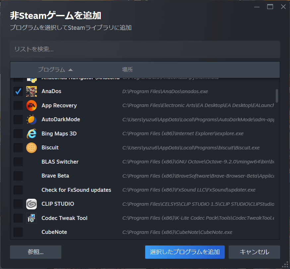Screen dimensions: 290x269
Task: Focus the リストを検索 search field
Action: [x=145, y=49]
